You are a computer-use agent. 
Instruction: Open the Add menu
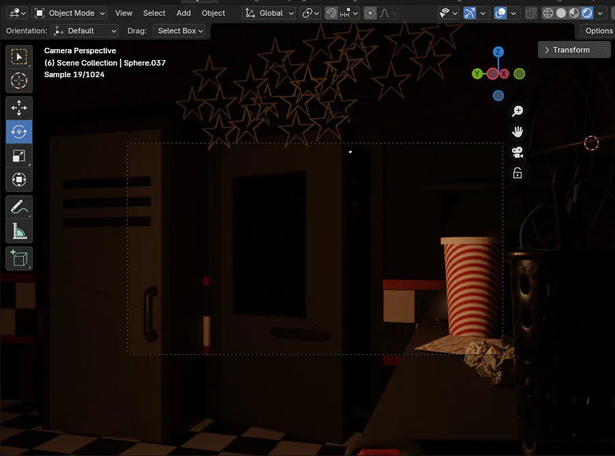click(184, 14)
